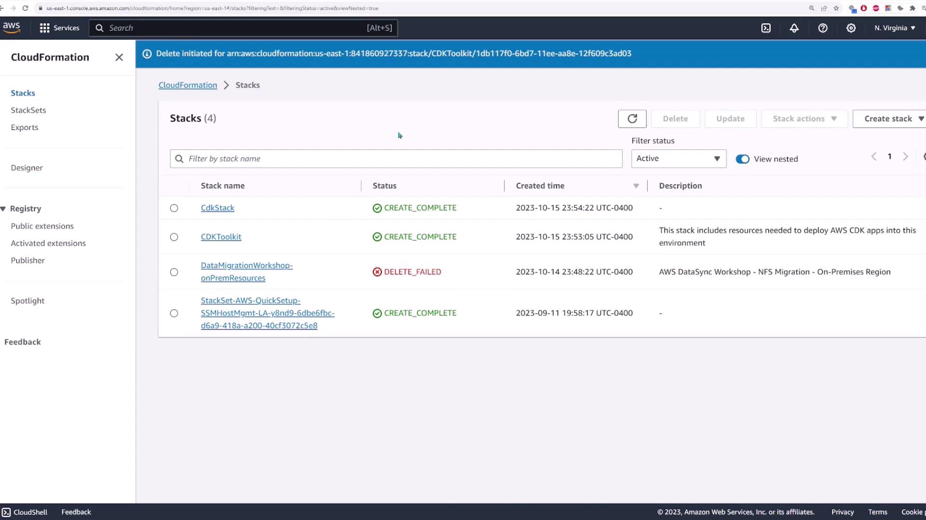The image size is (926, 520).
Task: Open the notifications bell icon
Action: (794, 28)
